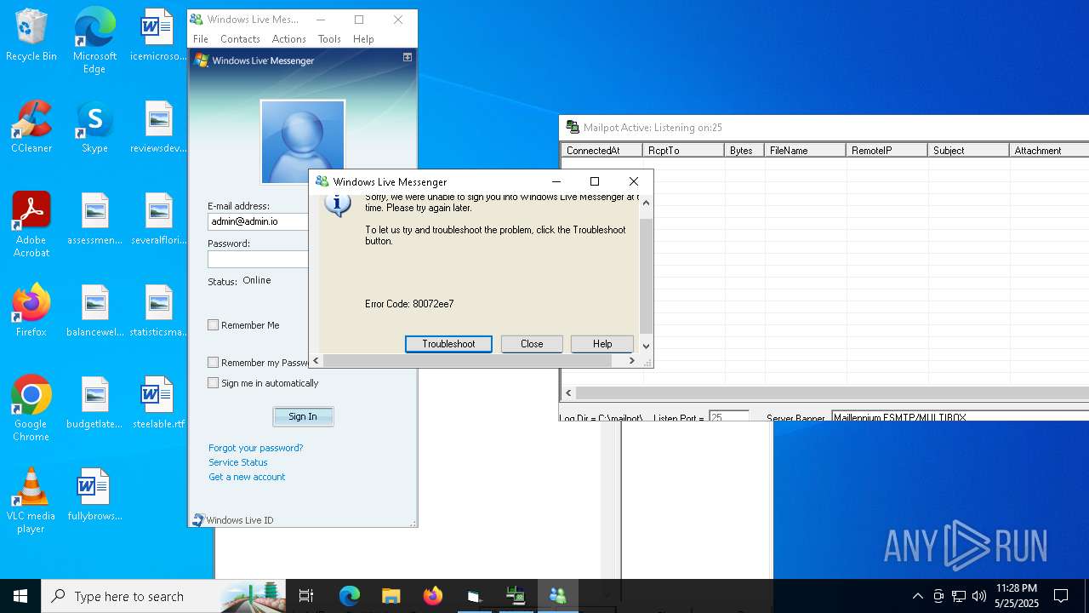Image resolution: width=1089 pixels, height=613 pixels.
Task: Enable the Remember Me checkbox
Action: [214, 325]
